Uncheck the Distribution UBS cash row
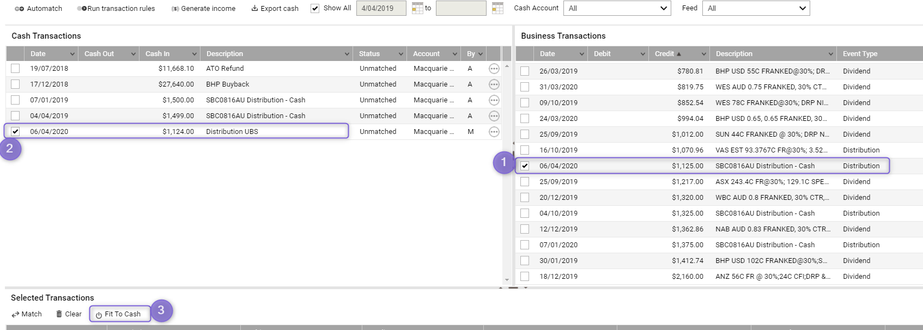This screenshot has width=923, height=330. tap(15, 132)
